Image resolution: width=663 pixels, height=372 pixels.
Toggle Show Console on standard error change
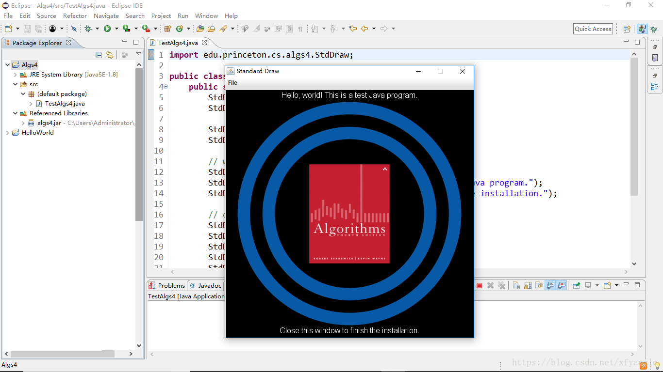tap(562, 285)
